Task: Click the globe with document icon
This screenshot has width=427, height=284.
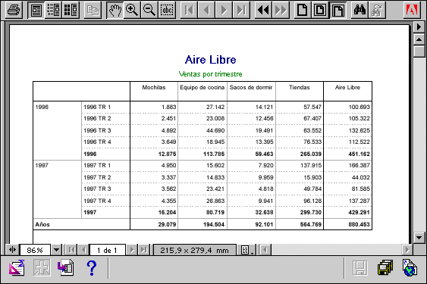Action: (x=410, y=267)
